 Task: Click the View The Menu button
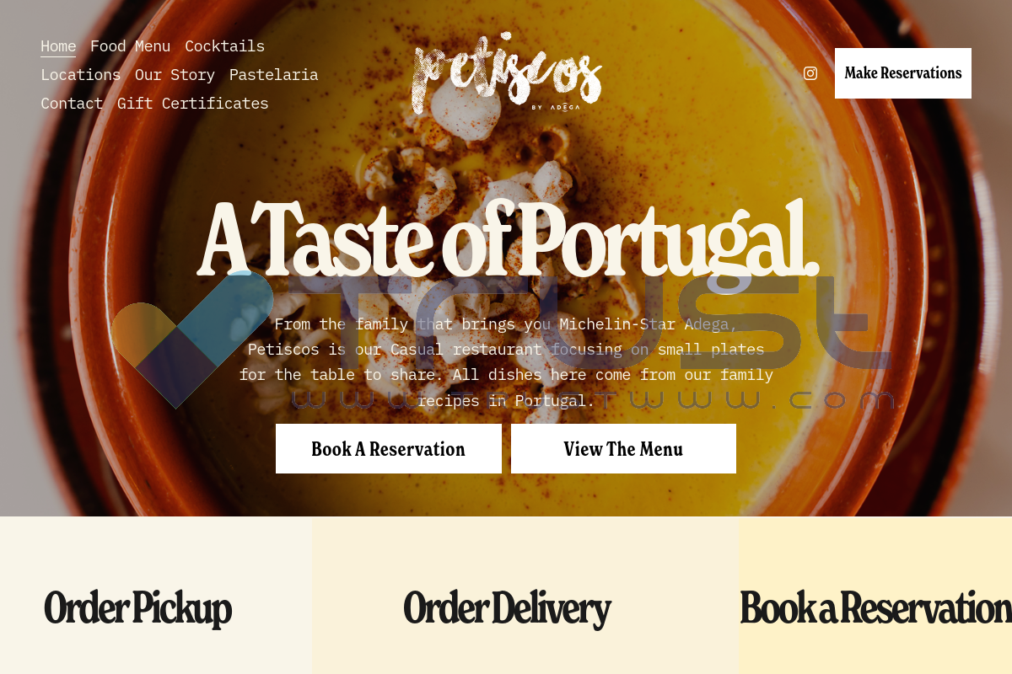(x=623, y=449)
